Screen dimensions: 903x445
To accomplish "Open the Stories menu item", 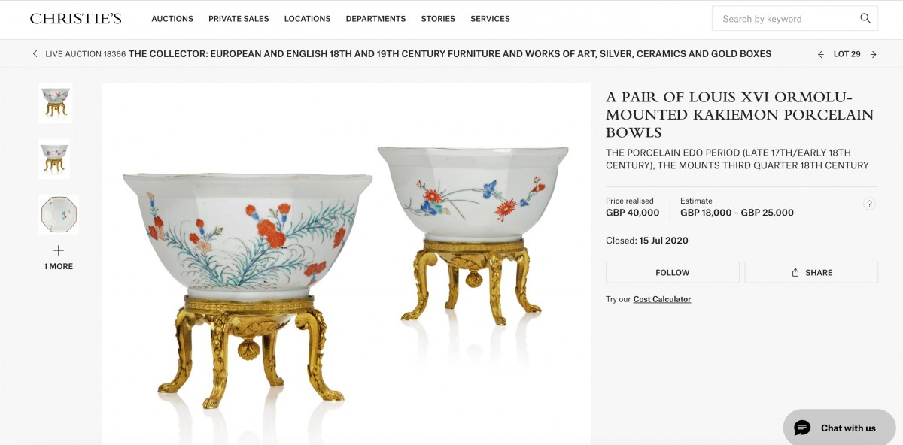I will pyautogui.click(x=438, y=19).
